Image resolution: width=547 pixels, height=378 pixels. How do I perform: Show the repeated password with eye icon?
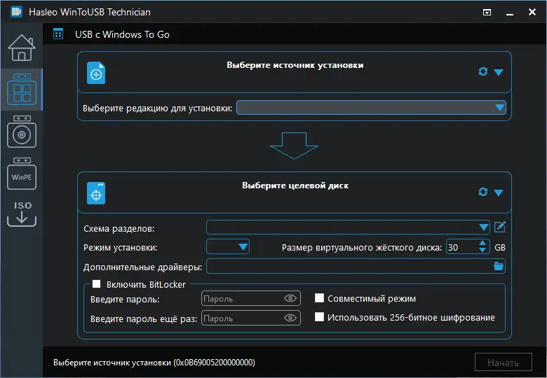(x=290, y=318)
